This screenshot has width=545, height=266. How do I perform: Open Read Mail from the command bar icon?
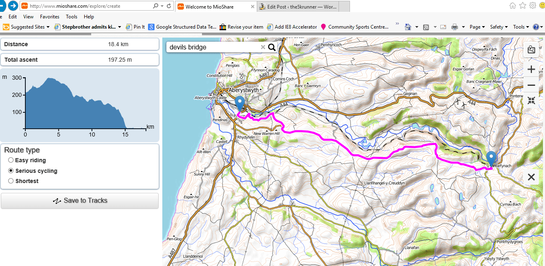443,27
